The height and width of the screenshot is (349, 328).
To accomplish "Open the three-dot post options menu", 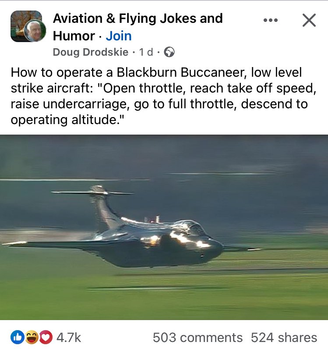I will click(x=270, y=20).
